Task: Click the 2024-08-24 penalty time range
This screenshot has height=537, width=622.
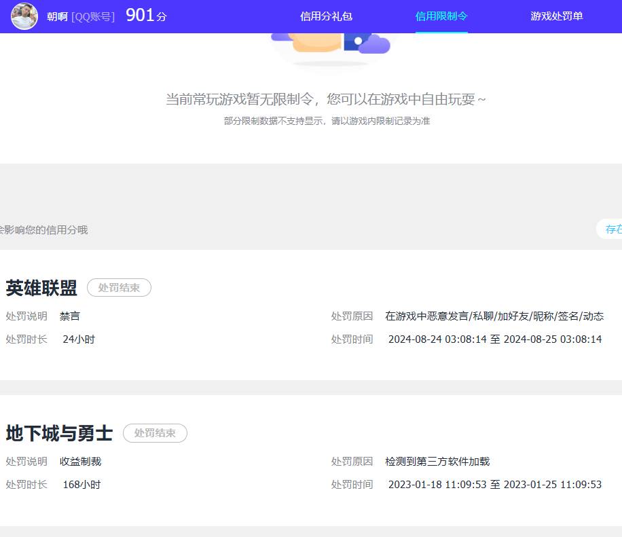Action: pos(495,339)
